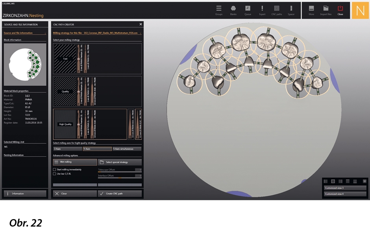Select the view icon with top edge highlighted
The height and width of the screenshot is (236, 370).
click(348, 181)
